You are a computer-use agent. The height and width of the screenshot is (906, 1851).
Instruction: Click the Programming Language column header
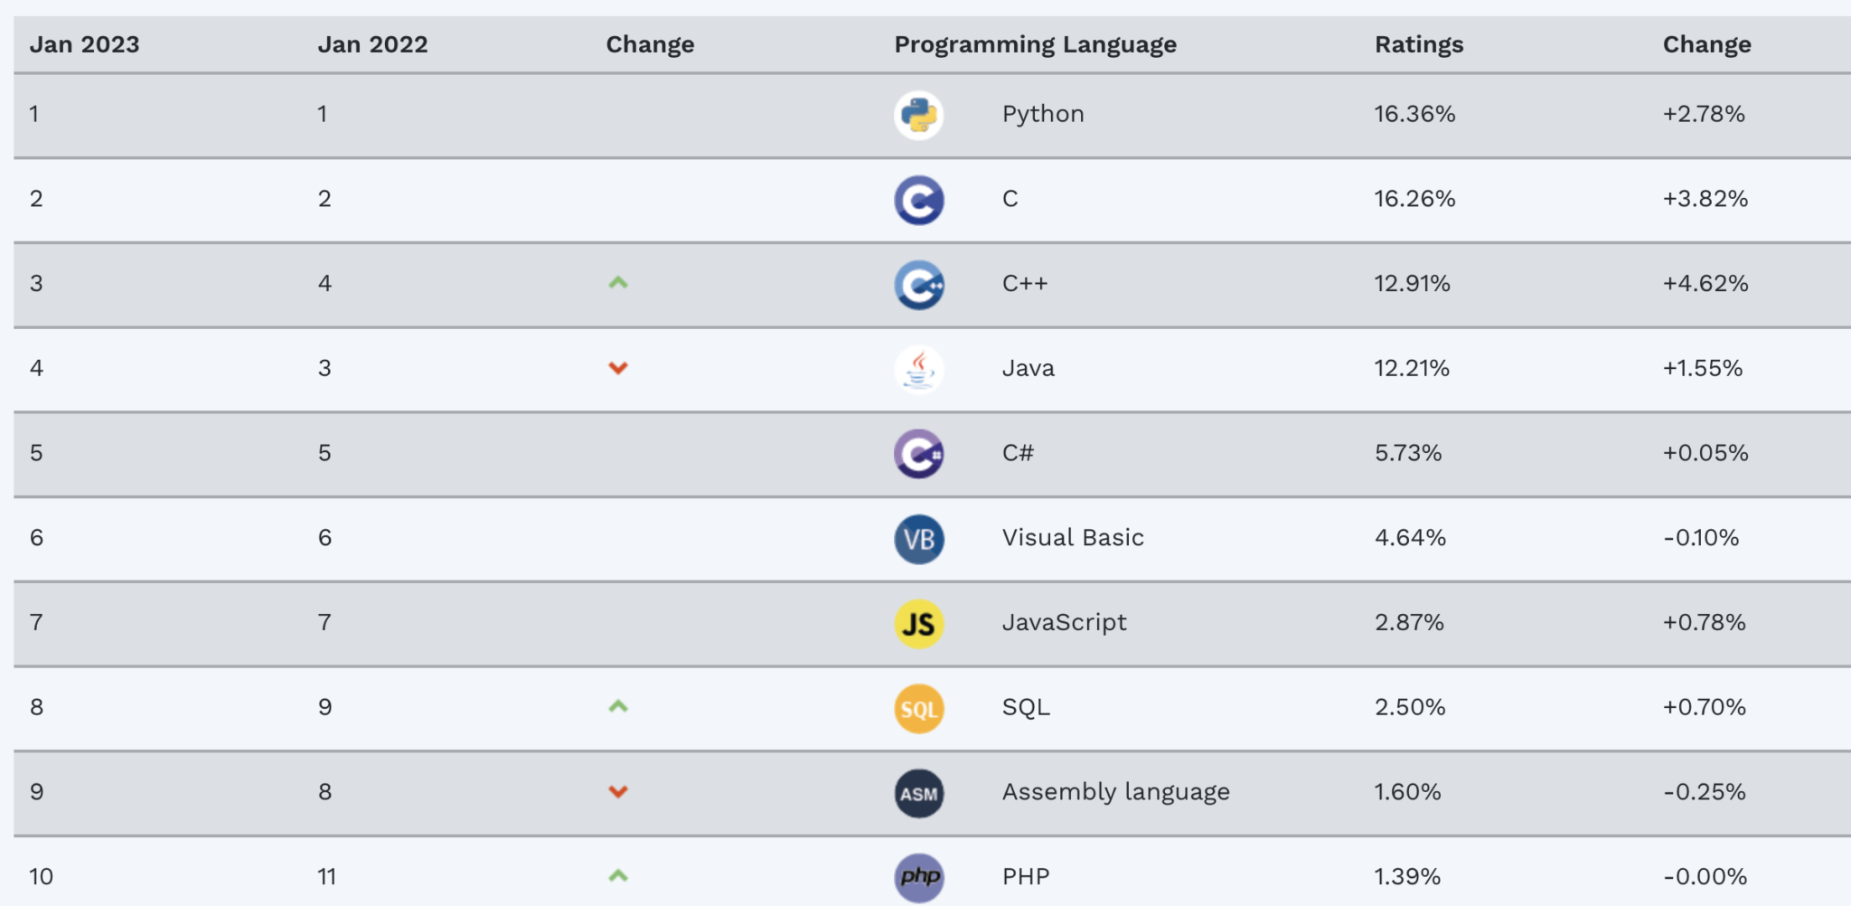(1035, 44)
